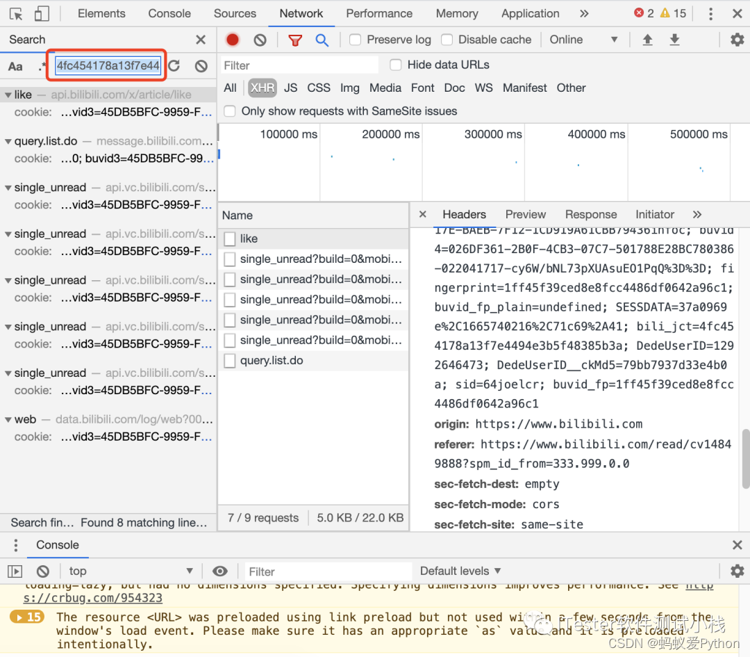The width and height of the screenshot is (750, 657).
Task: Open the inspect element picker
Action: tap(16, 14)
